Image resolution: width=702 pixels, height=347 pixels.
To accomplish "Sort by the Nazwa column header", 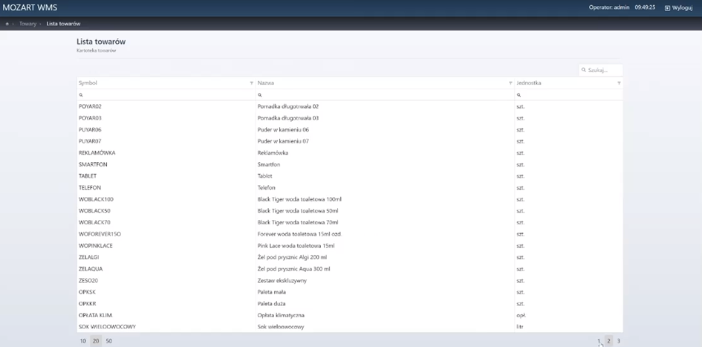I will (266, 83).
